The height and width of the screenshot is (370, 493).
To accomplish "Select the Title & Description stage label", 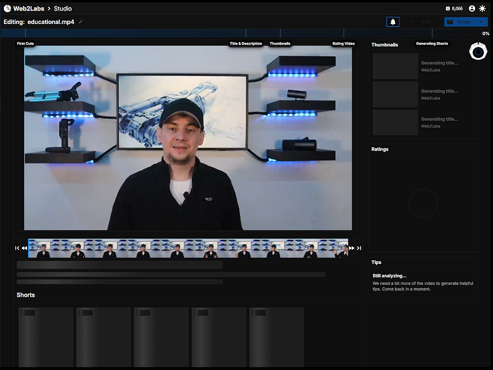I will (x=246, y=44).
